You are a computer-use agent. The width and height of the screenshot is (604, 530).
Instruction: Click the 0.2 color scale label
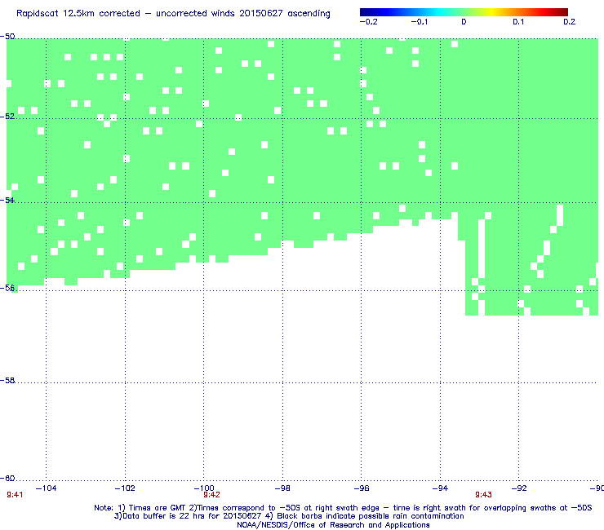point(570,22)
